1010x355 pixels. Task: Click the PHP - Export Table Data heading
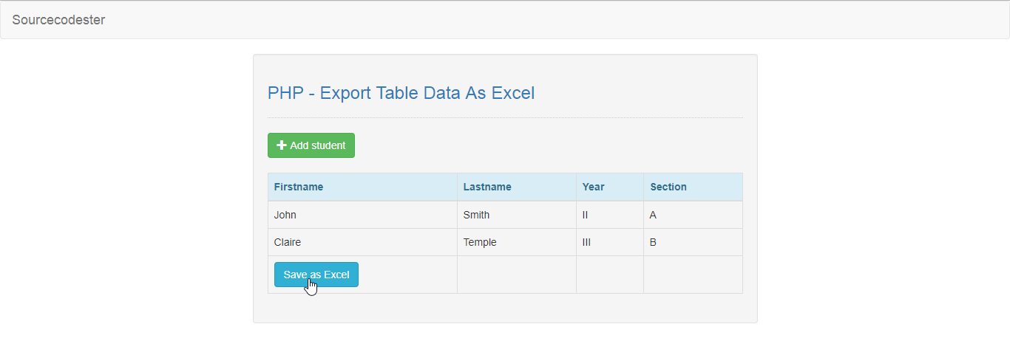point(401,93)
